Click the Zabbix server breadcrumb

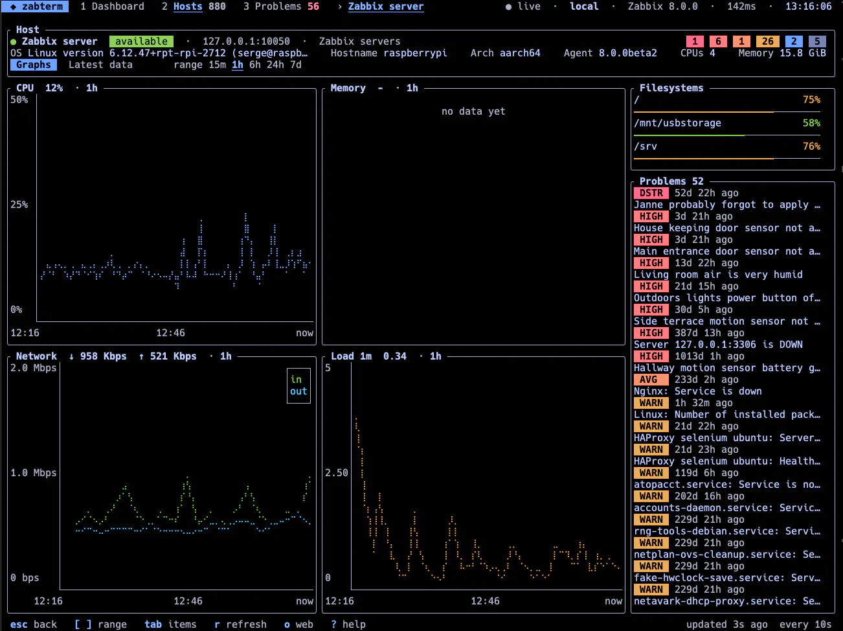pos(386,6)
